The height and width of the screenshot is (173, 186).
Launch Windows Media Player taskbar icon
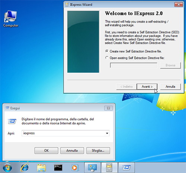(x=75, y=168)
